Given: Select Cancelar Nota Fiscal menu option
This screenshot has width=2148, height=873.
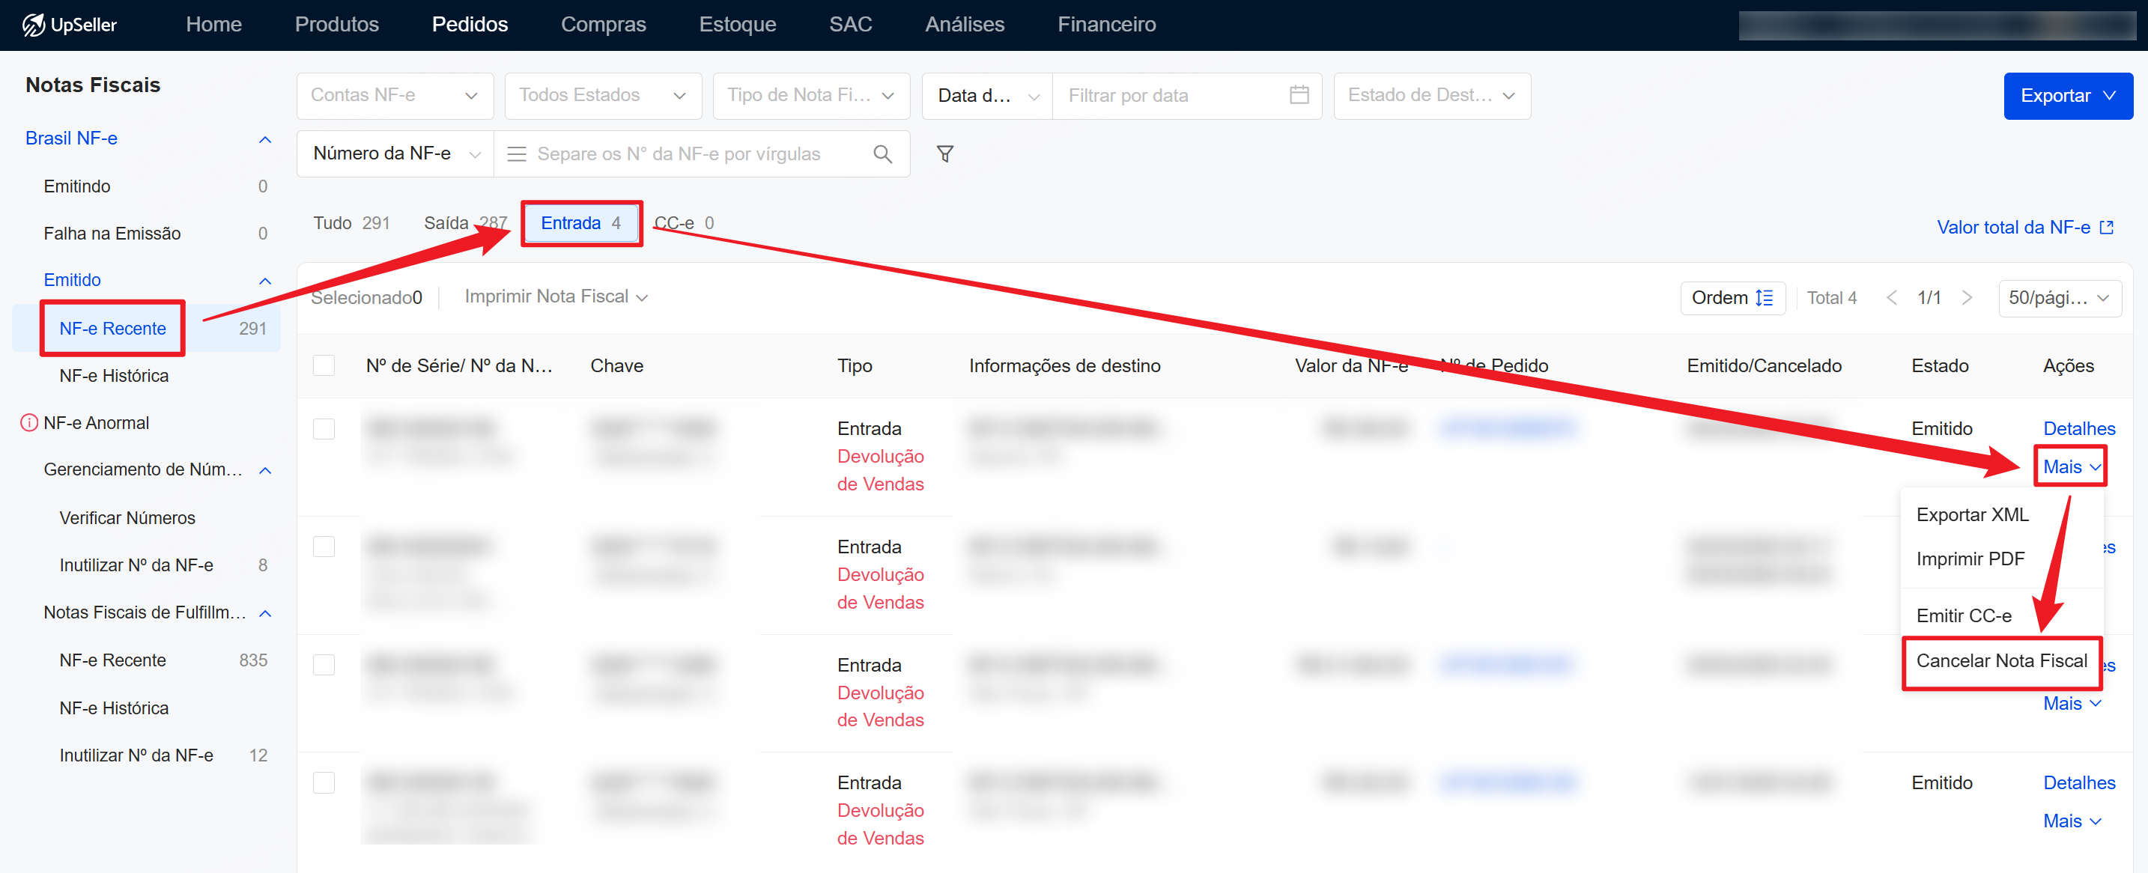Looking at the screenshot, I should pos(2001,661).
